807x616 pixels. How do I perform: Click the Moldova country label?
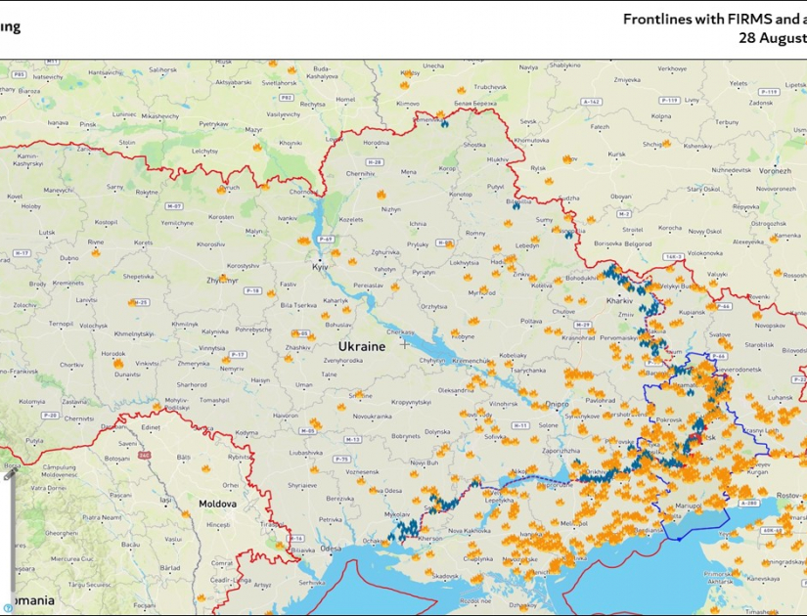point(218,504)
